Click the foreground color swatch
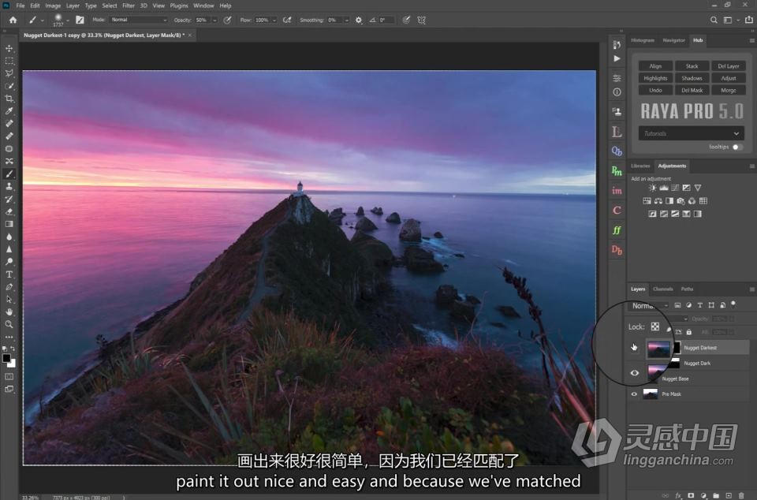This screenshot has width=757, height=500. click(6, 358)
